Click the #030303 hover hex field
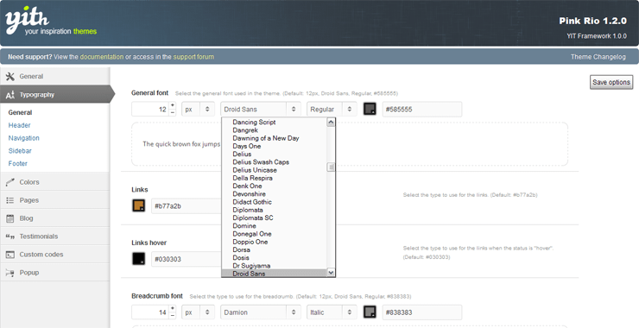Screen dimensions: 639x328 [x=187, y=259]
